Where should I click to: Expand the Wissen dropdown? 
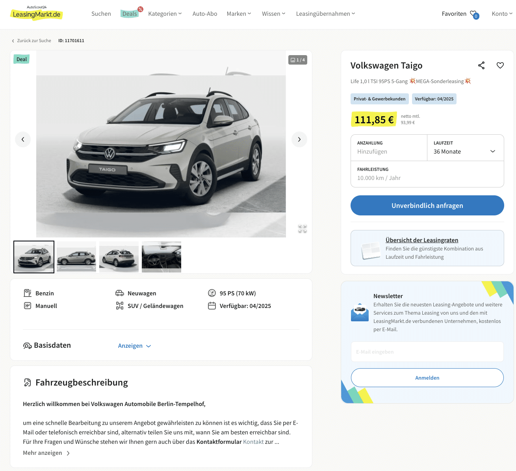[x=274, y=14]
